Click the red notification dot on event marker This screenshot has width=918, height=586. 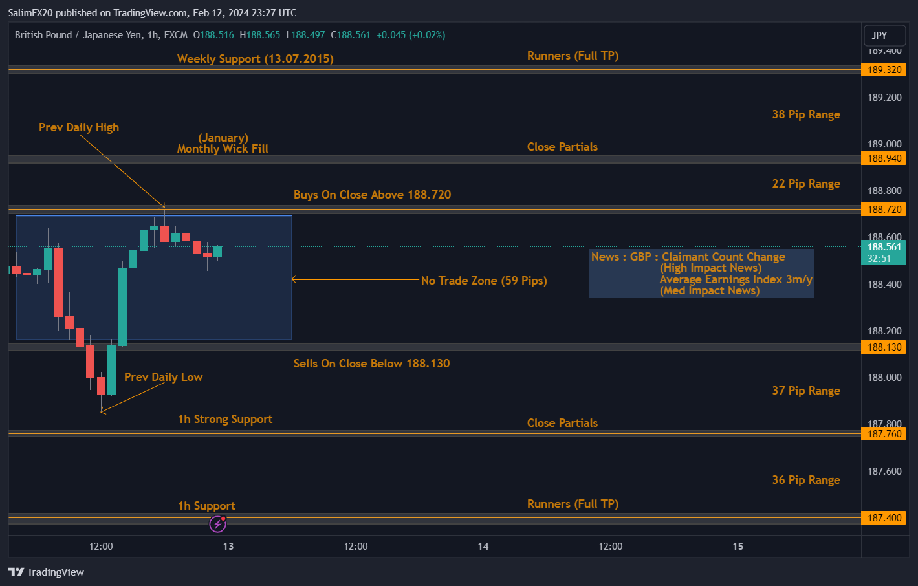(x=223, y=518)
